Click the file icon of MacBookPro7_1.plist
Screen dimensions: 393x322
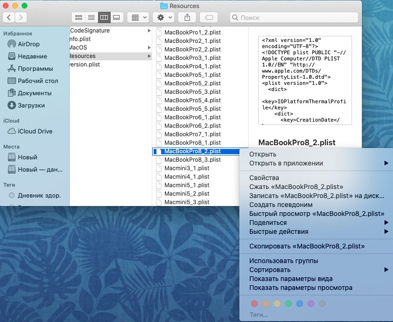[x=159, y=134]
